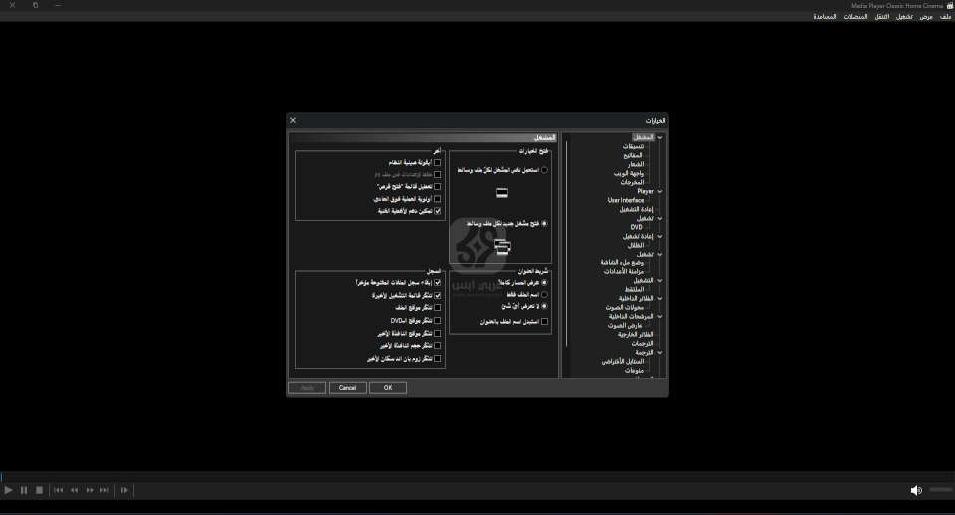Advance one frame with the frame-step icon
The width and height of the screenshot is (955, 515).
[124, 490]
